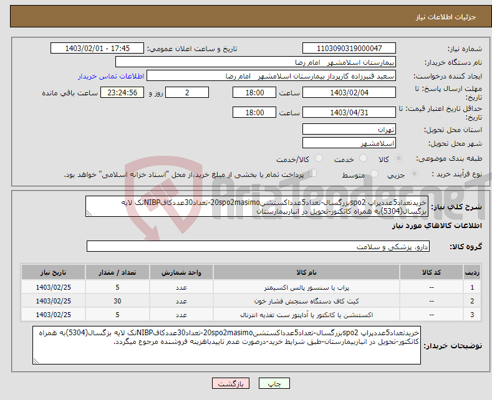Click the price validity date 1403/04/31
Screen dimensions: 492x400
click(x=349, y=112)
